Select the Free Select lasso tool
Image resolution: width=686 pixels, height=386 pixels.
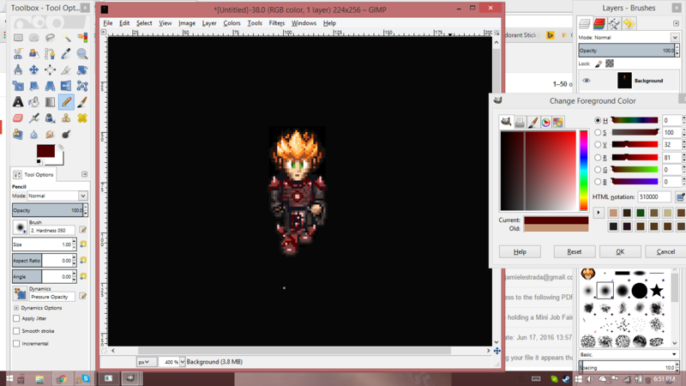click(x=50, y=38)
